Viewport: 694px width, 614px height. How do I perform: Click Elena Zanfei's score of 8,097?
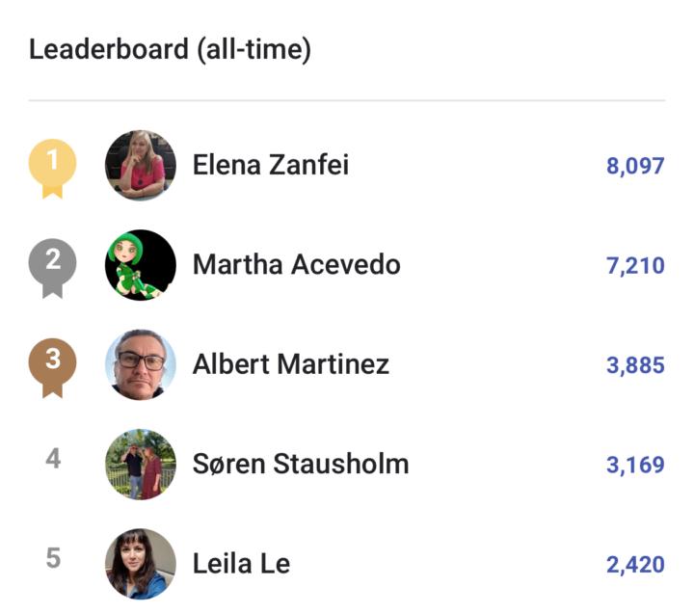635,166
